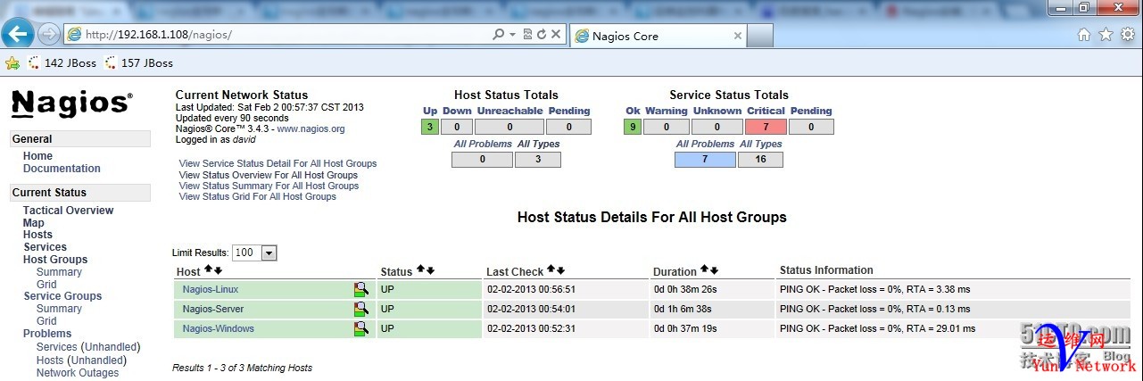Image resolution: width=1143 pixels, height=381 pixels.
Task: Sort Host column ascending arrow
Action: point(208,269)
